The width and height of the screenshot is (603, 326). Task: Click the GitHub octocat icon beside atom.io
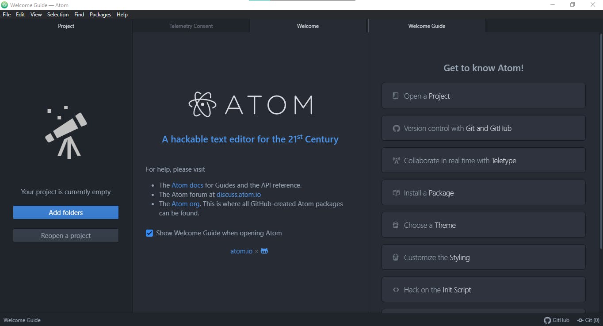click(x=264, y=251)
